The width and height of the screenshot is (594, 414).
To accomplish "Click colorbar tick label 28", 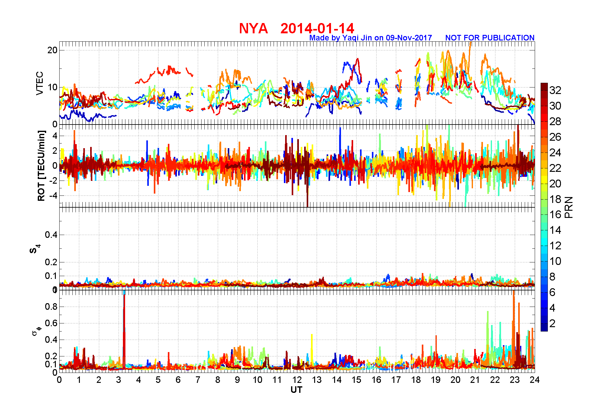I will (x=555, y=121).
